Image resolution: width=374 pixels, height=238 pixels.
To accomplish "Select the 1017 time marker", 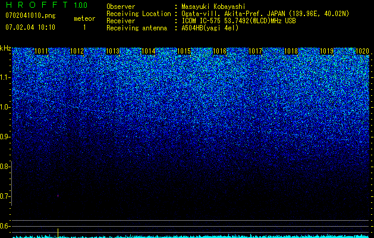I will click(x=256, y=51).
